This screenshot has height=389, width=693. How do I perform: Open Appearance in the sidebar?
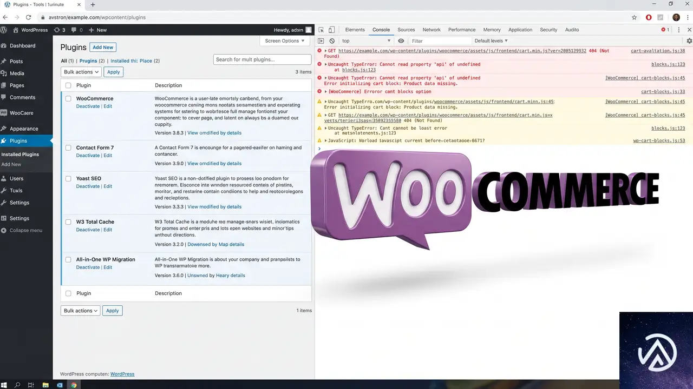[24, 129]
